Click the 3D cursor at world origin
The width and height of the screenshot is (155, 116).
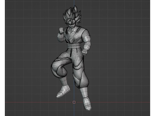pos(74,102)
